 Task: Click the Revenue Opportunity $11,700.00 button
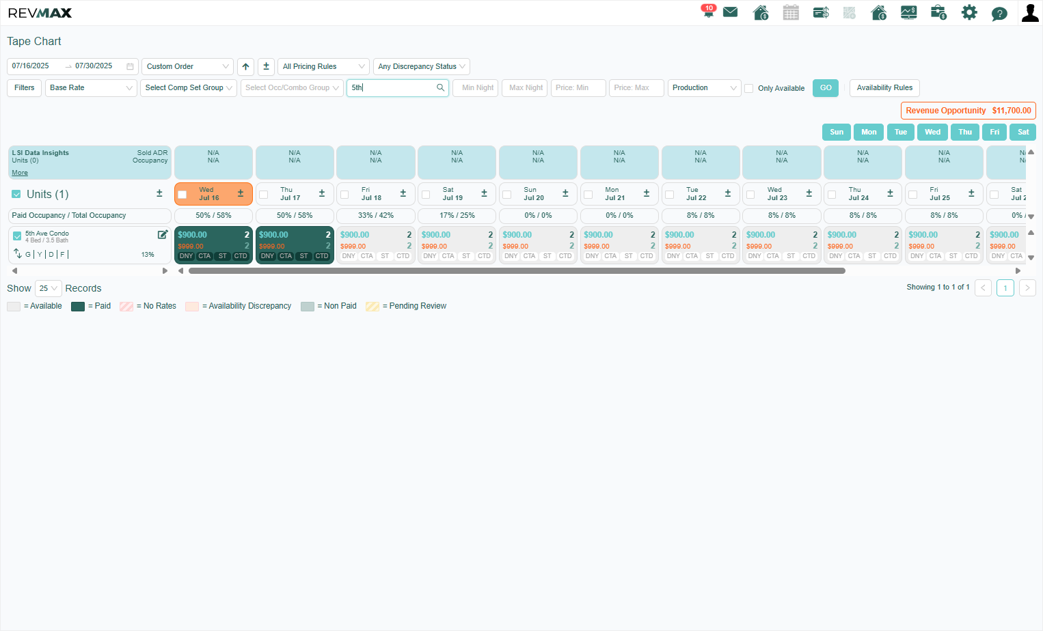click(x=968, y=111)
